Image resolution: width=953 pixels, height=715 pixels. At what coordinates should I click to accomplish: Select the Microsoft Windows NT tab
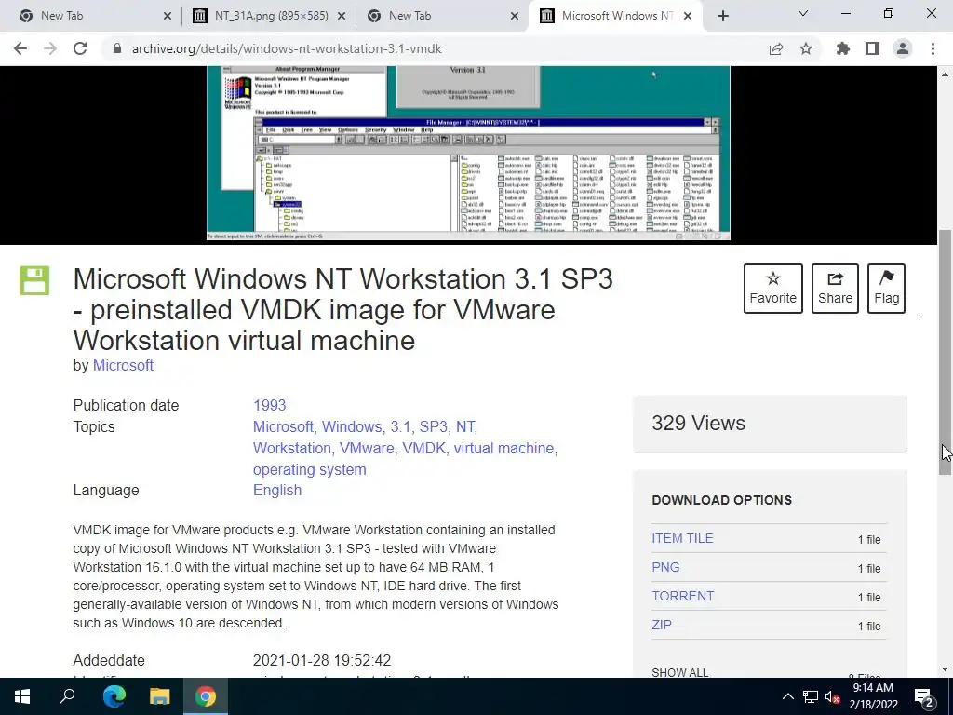[x=614, y=16]
